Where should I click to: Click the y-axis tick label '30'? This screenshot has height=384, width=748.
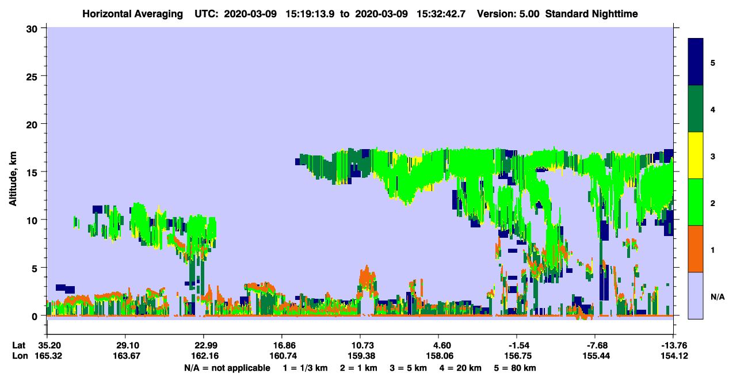pyautogui.click(x=33, y=28)
